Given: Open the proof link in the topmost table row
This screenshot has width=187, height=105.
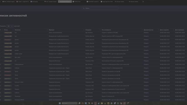Looking at the screenshot, I should [x=146, y=33].
